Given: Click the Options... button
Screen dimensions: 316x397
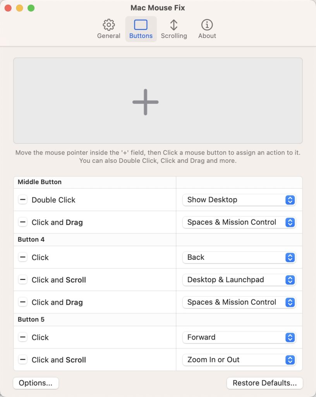Looking at the screenshot, I should point(36,383).
